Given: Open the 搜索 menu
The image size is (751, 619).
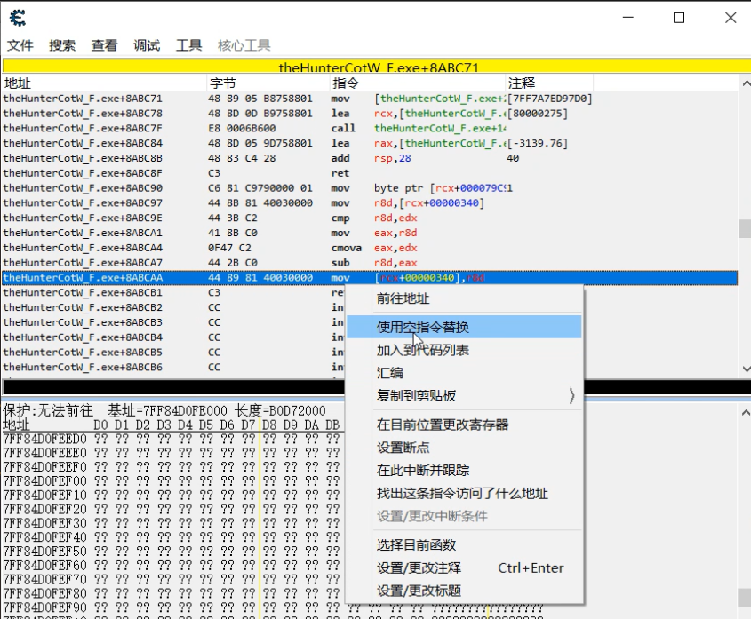Looking at the screenshot, I should point(62,45).
